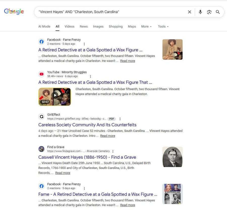The image size is (227, 211).
Task: Open the options menu on the GirlEffect PDF result
Action: pyautogui.click(x=120, y=119)
